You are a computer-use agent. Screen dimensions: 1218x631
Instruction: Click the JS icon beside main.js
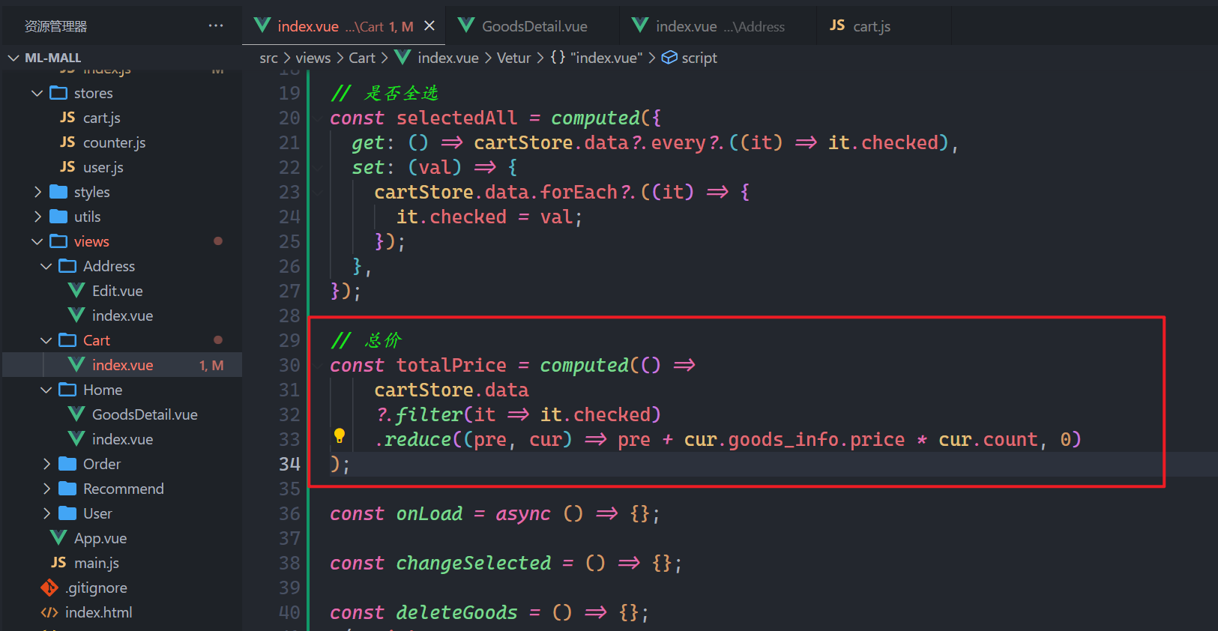[58, 562]
